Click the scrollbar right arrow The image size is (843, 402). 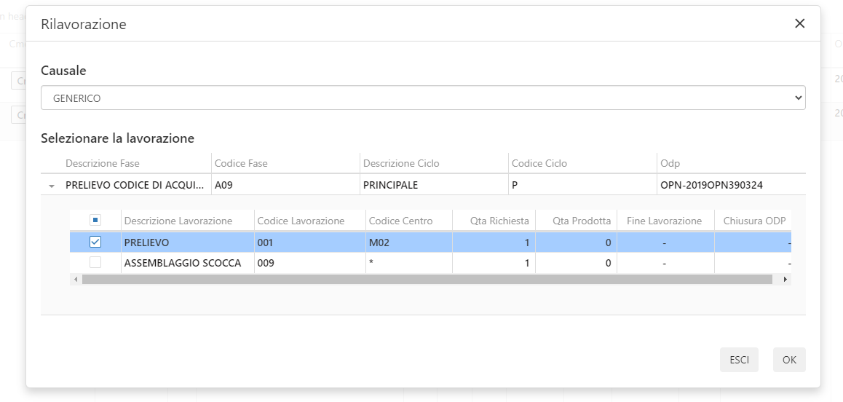[x=785, y=280]
